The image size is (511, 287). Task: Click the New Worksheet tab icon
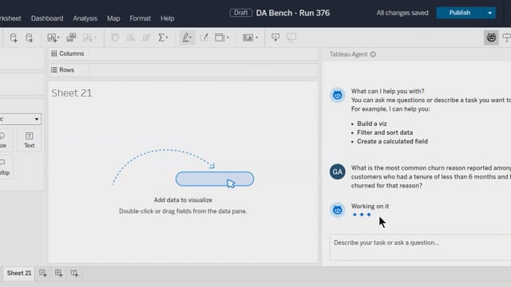pos(43,273)
